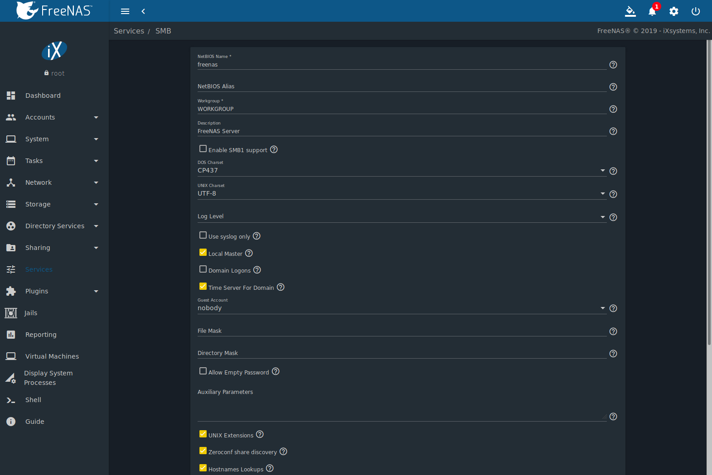The height and width of the screenshot is (475, 712).
Task: Enable Domain Logons checkbox
Action: pos(203,269)
